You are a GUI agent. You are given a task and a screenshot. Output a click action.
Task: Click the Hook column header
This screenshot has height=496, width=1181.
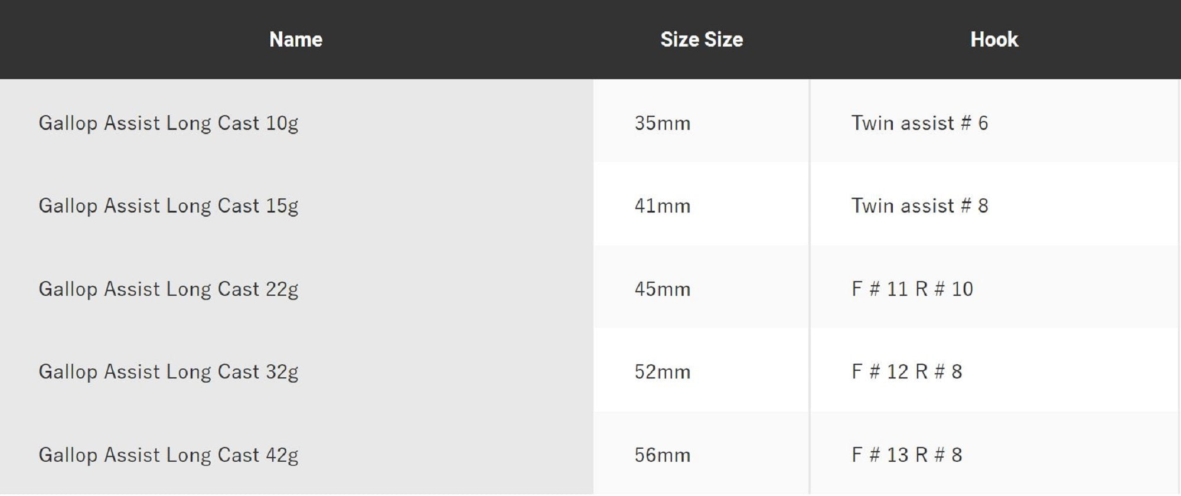pyautogui.click(x=994, y=40)
